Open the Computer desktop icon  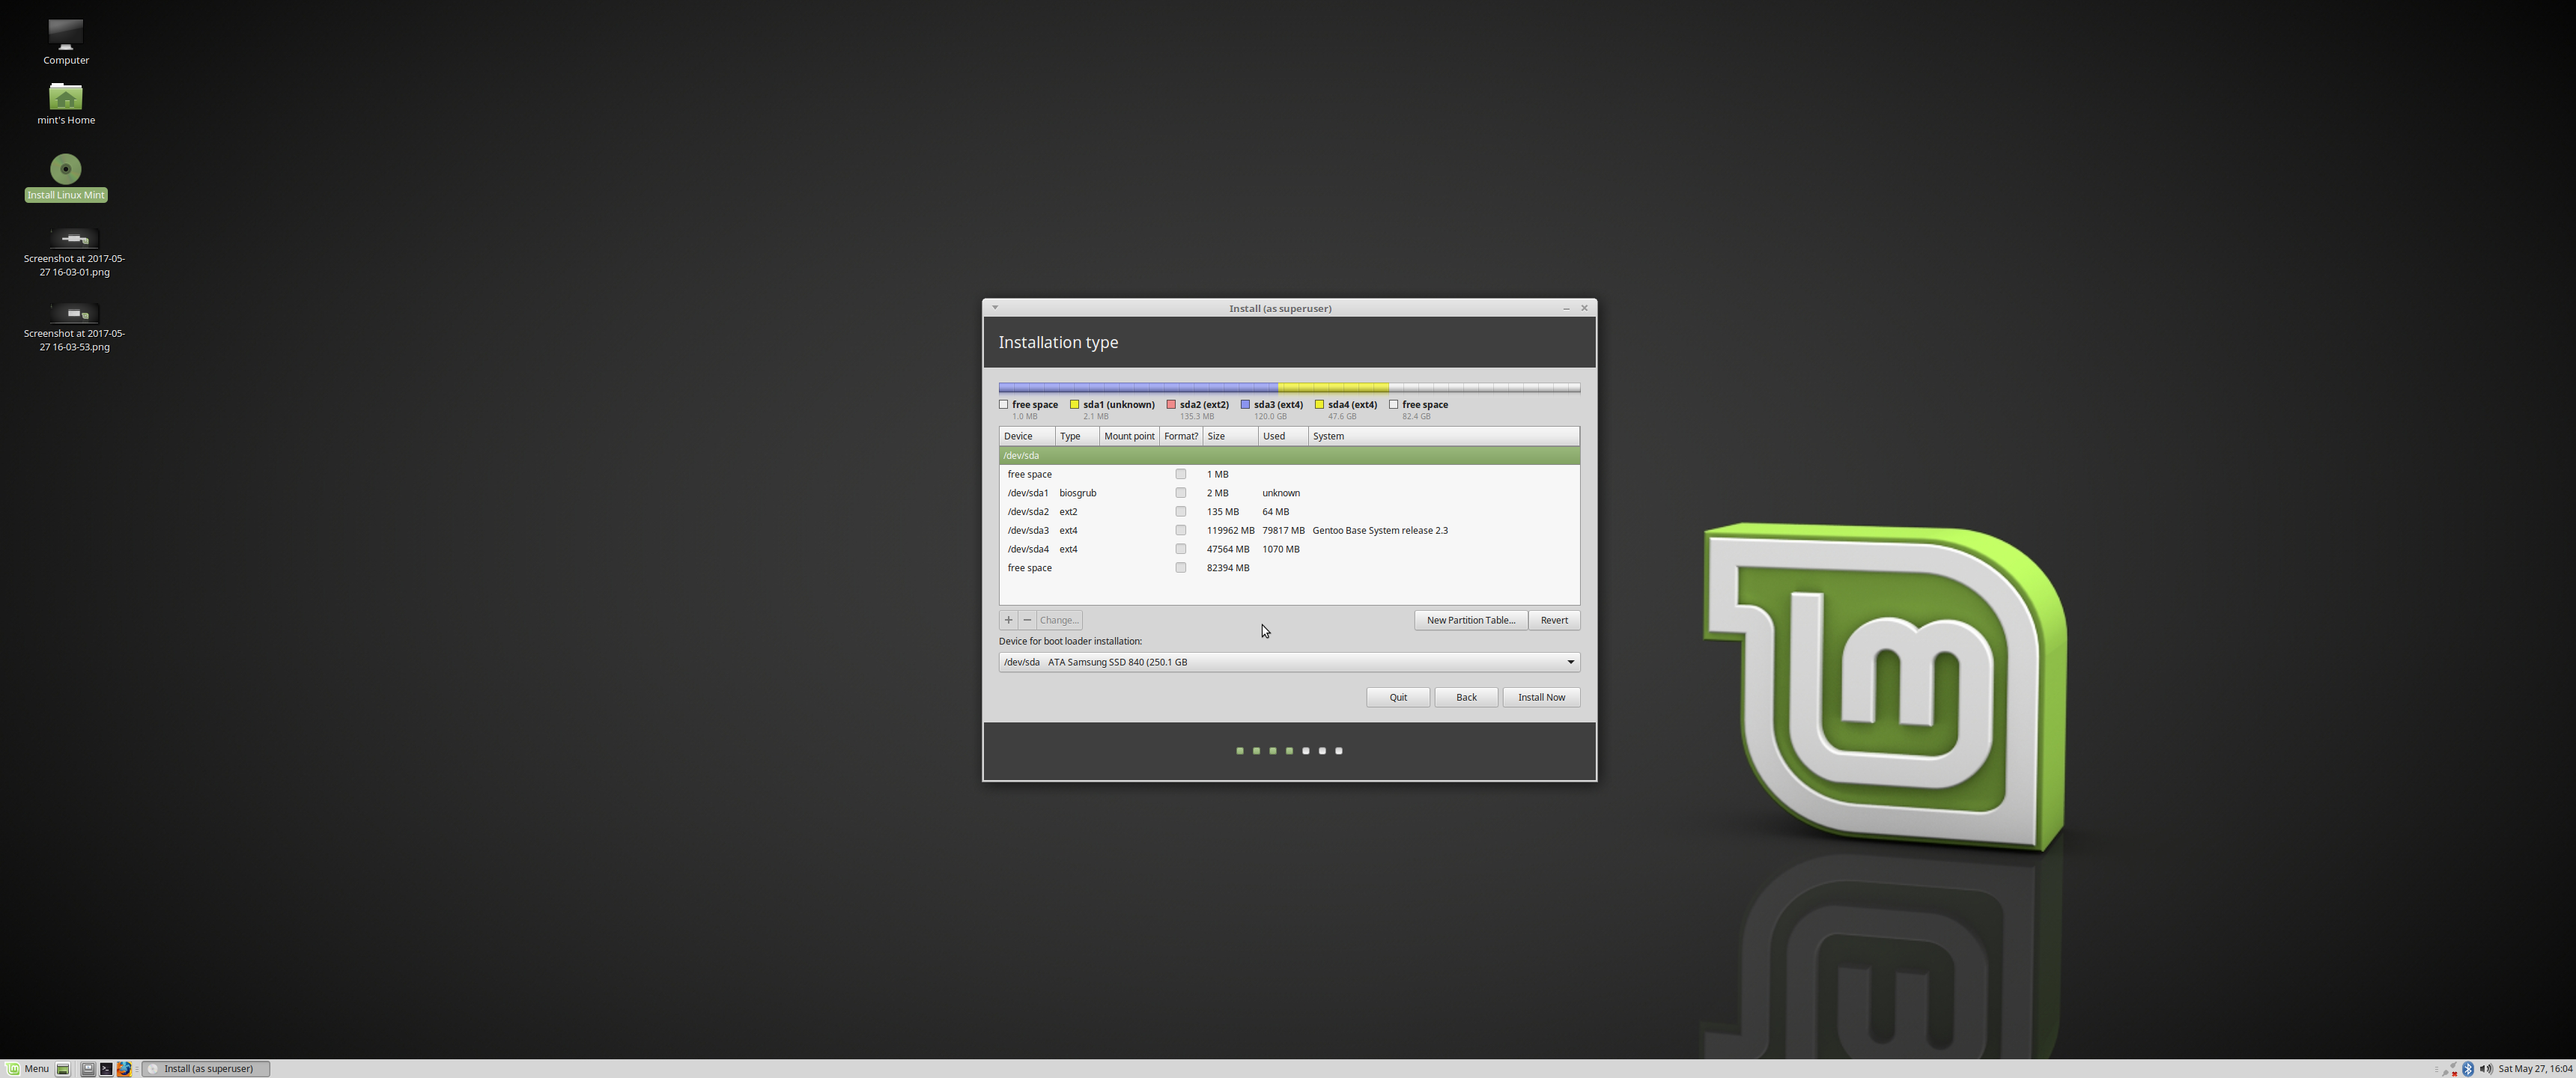pos(65,35)
